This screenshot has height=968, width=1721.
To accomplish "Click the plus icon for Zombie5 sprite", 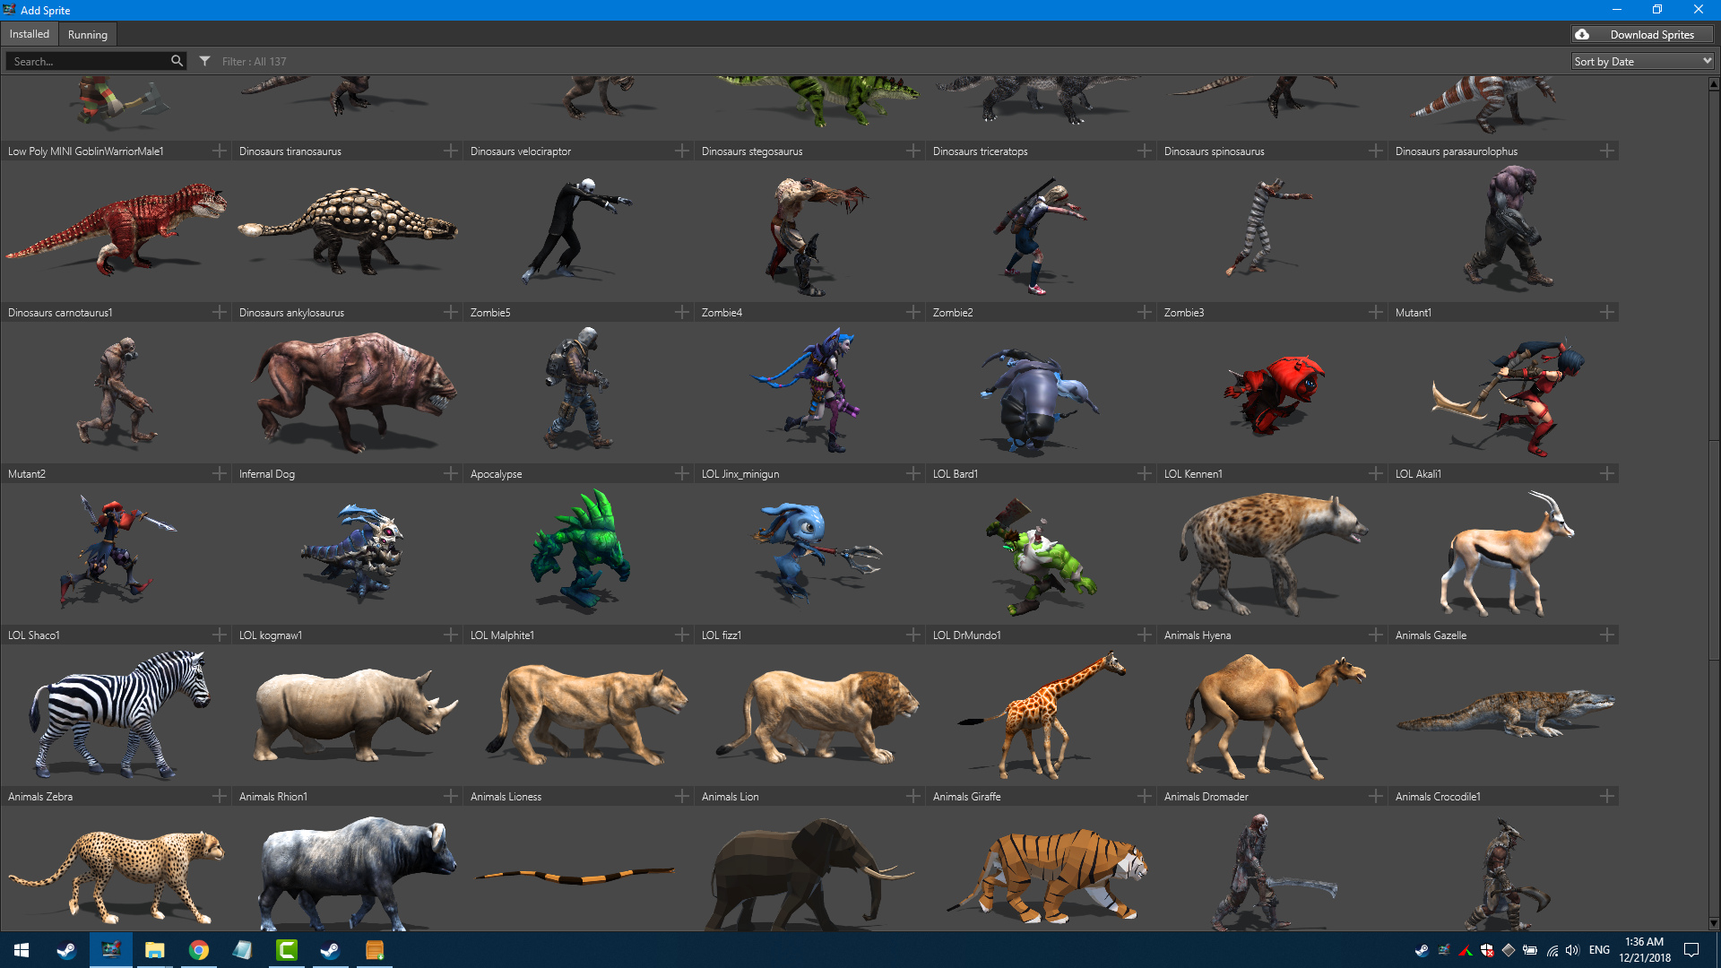I will [682, 312].
